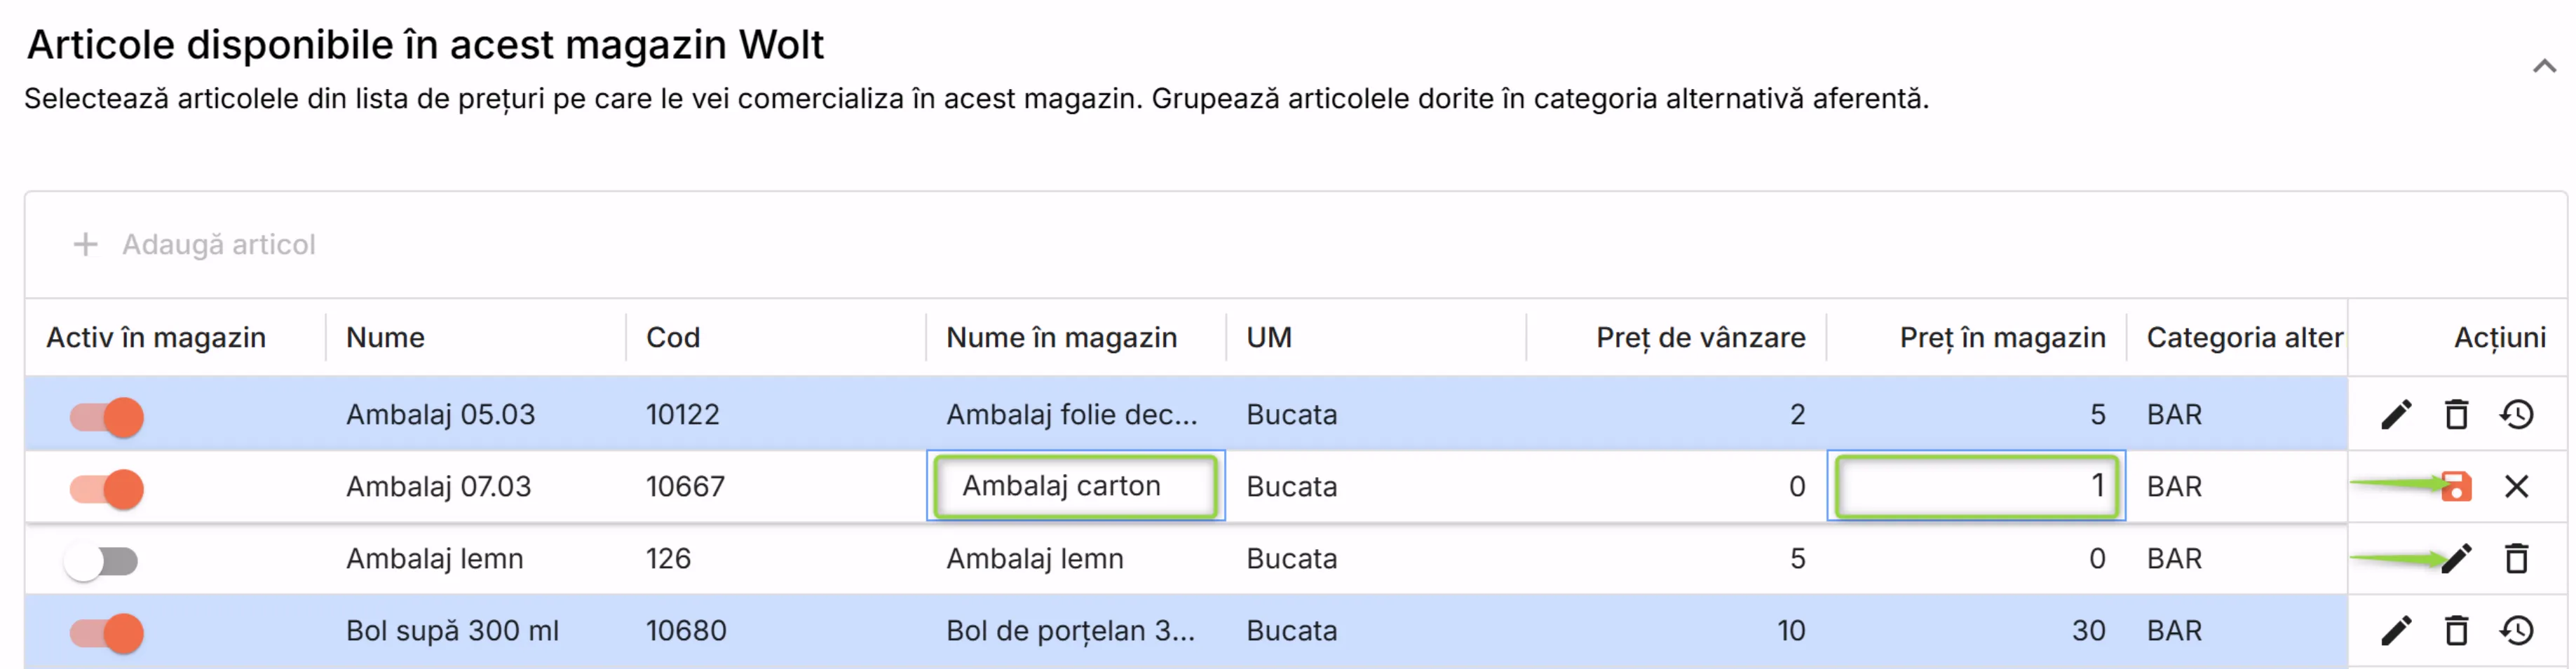Sort by Nume în magazin column
Image resolution: width=2576 pixels, height=669 pixels.
pyautogui.click(x=1062, y=338)
